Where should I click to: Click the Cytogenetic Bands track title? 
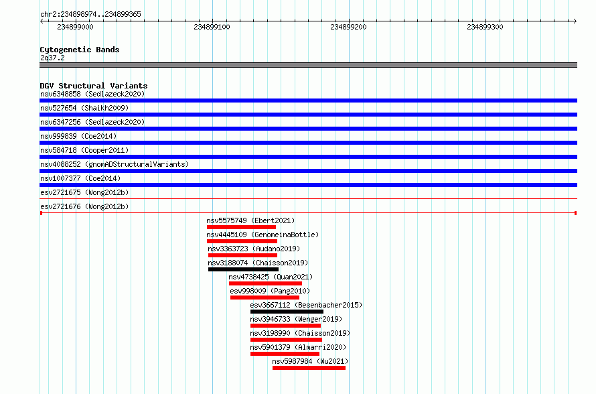(x=80, y=50)
